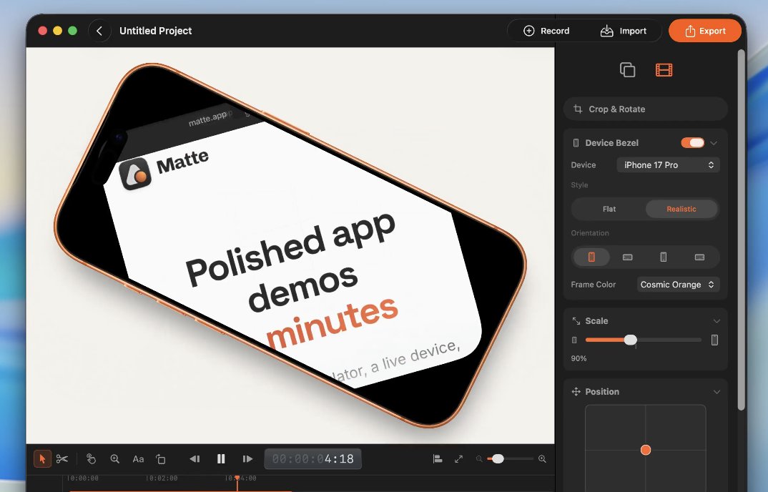Open the layers panel tab icon
This screenshot has height=492, width=768.
(x=627, y=70)
